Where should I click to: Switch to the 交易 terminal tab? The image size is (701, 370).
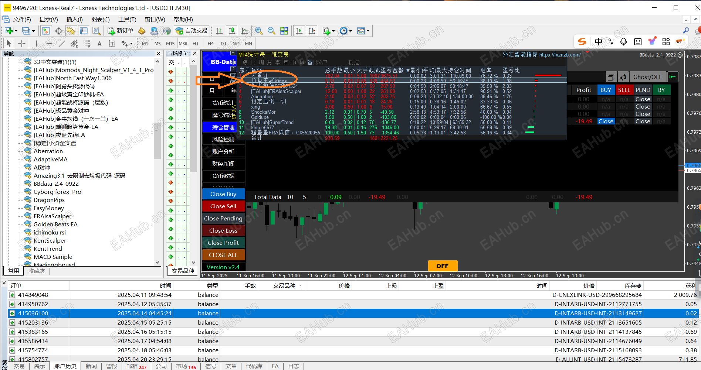[19, 366]
